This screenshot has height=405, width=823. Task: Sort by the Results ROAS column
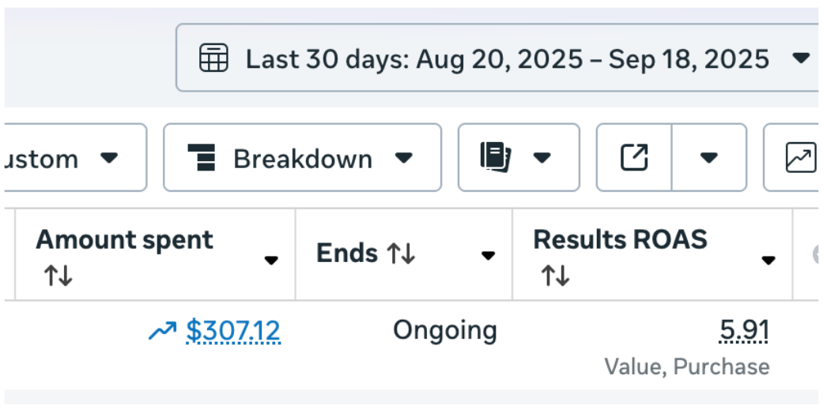(x=556, y=276)
